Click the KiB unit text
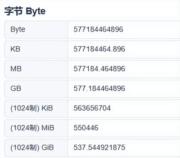180x158 pixels. point(47,108)
